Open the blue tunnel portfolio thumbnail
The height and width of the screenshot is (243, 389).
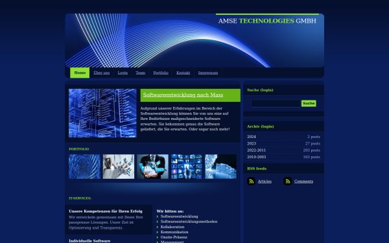coord(84,167)
